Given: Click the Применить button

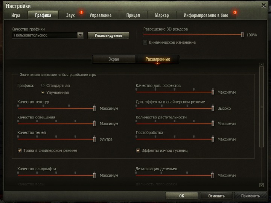Looking at the screenshot, I should tap(250, 196).
